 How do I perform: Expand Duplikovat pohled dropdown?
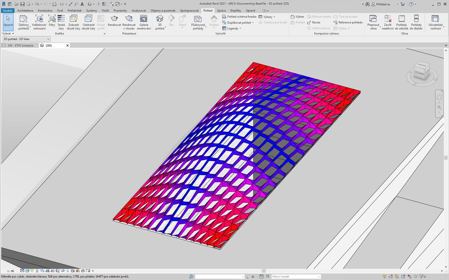[x=238, y=22]
